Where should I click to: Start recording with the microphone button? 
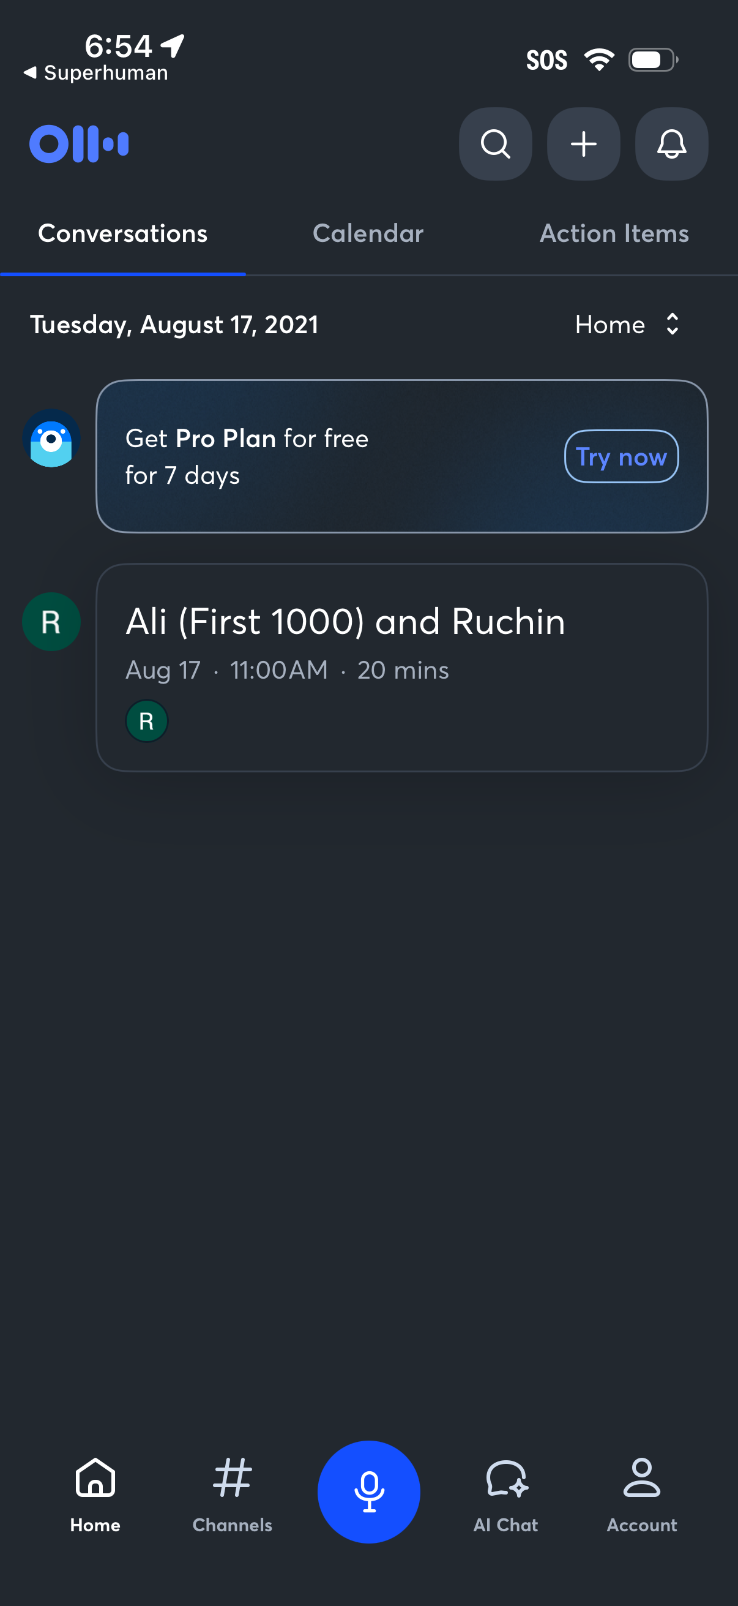coord(368,1492)
